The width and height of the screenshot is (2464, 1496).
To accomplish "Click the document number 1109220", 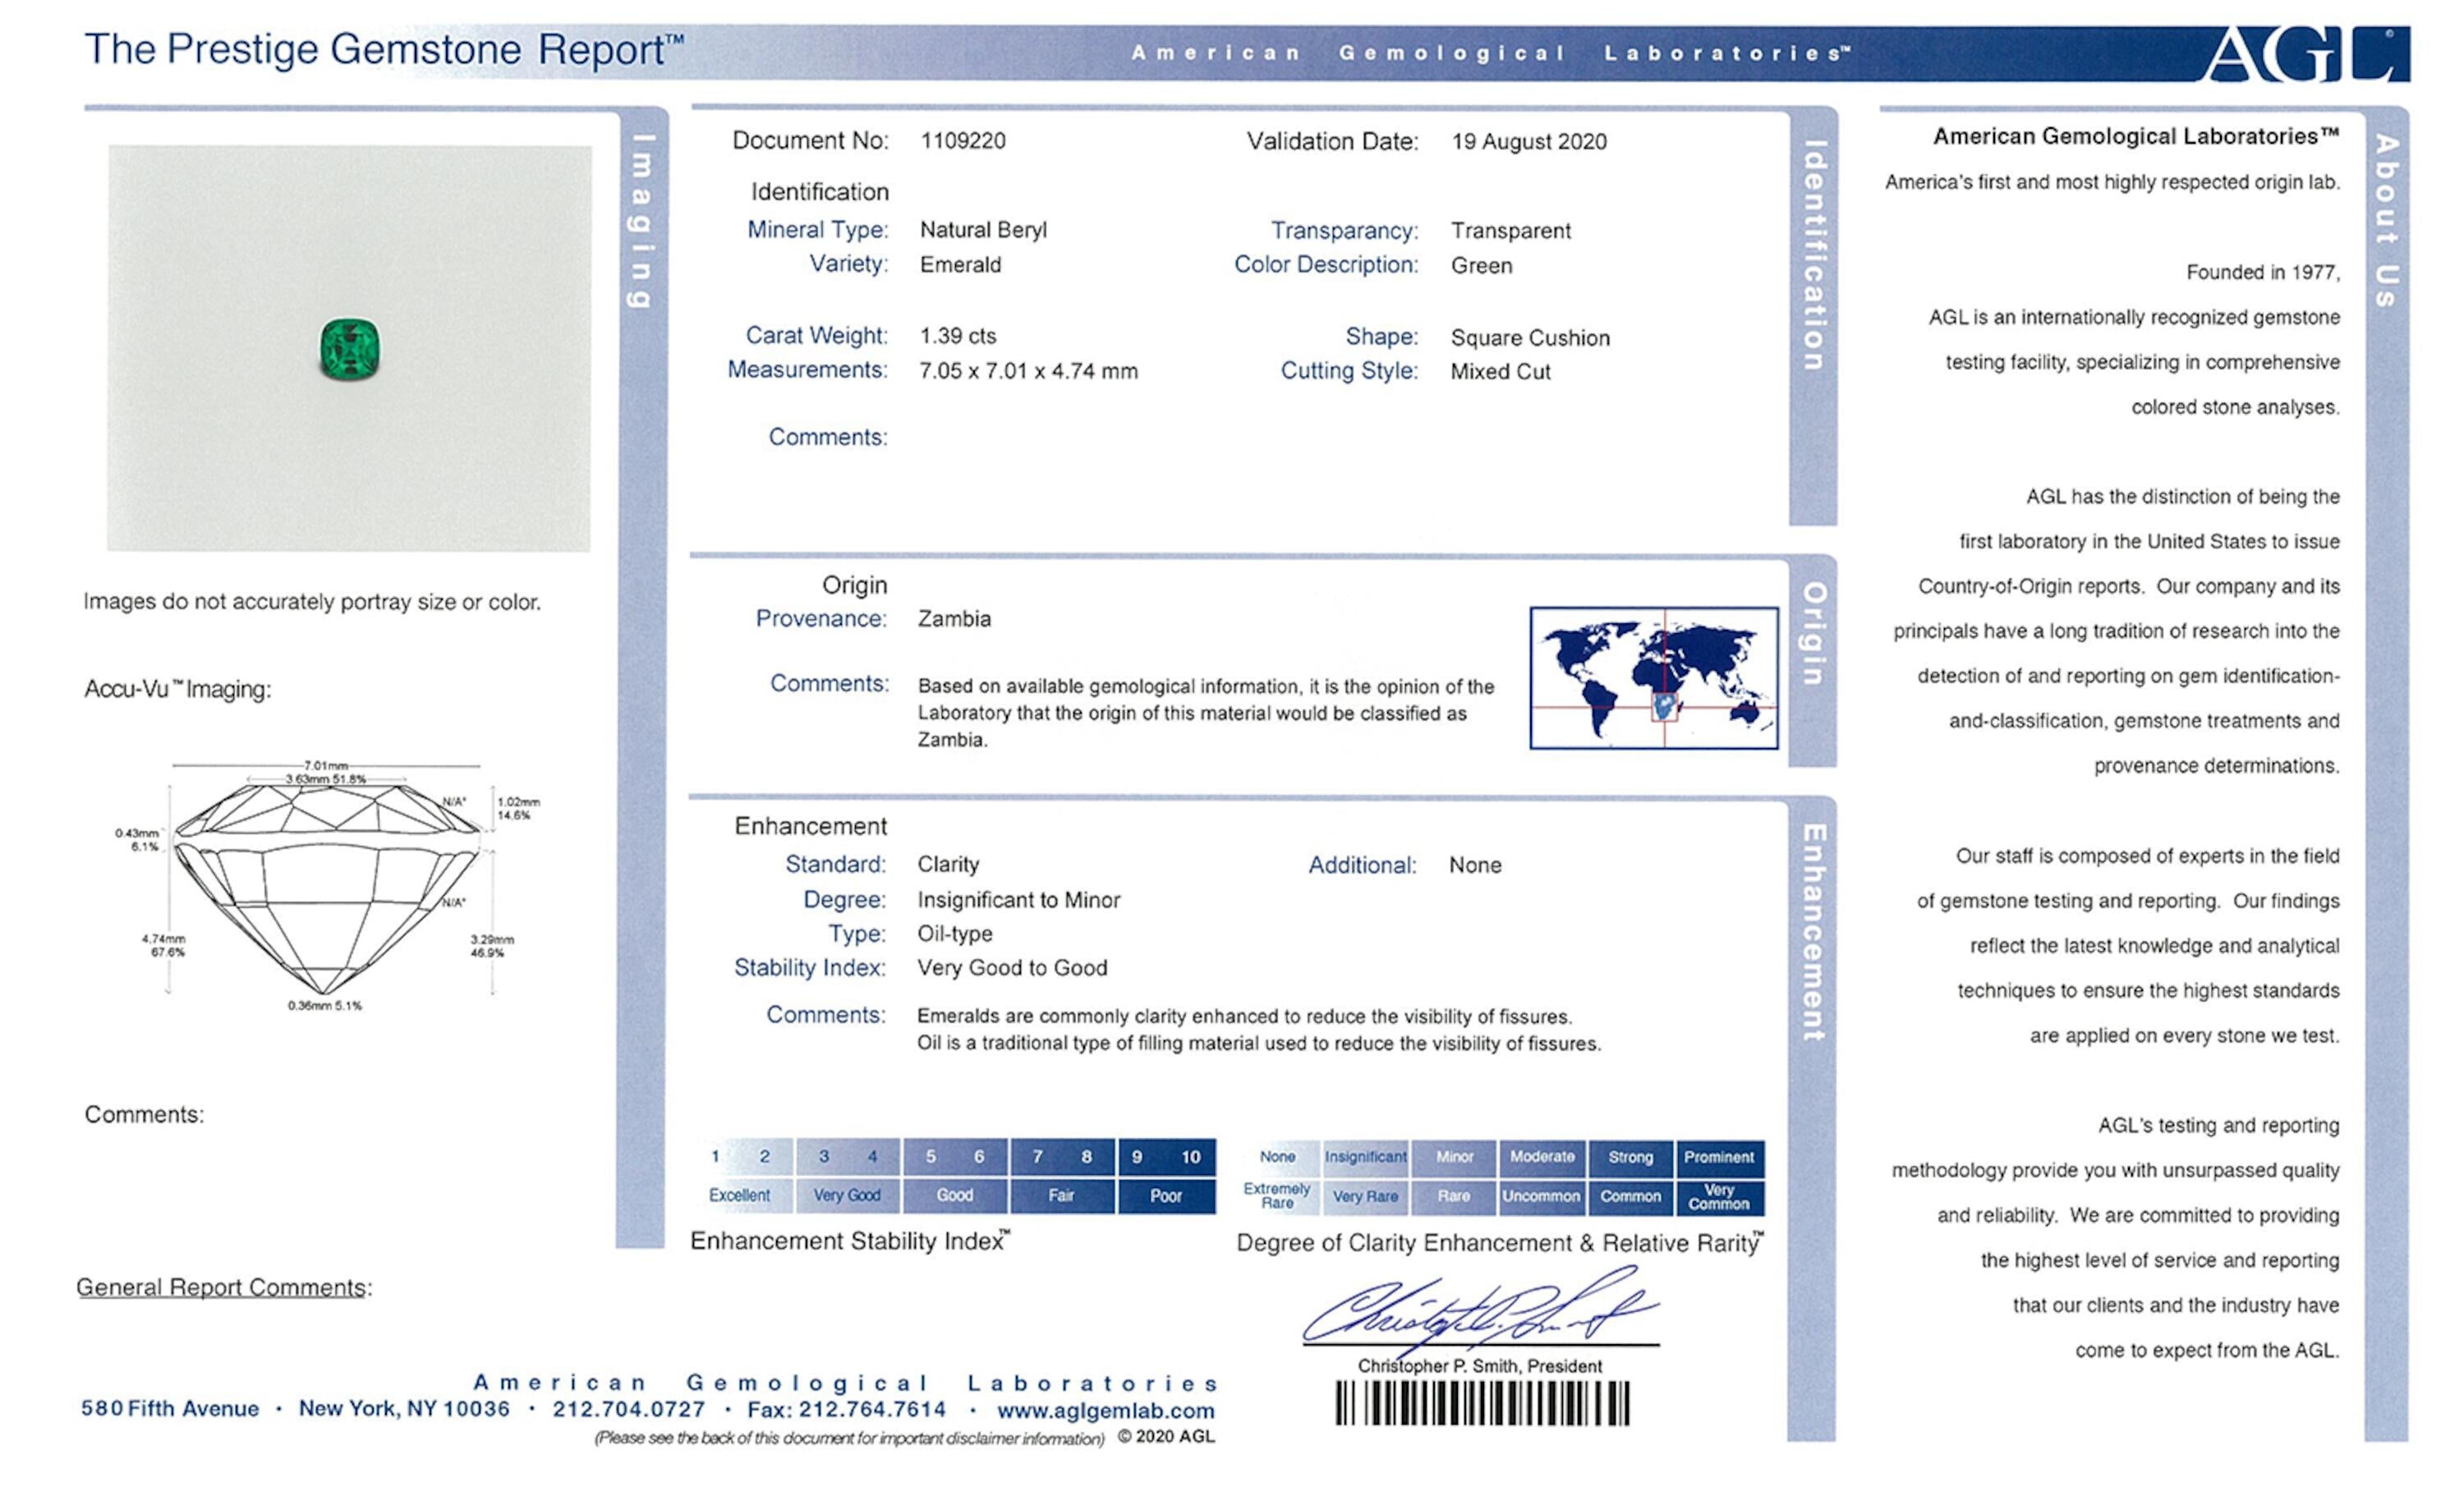I will 963,141.
